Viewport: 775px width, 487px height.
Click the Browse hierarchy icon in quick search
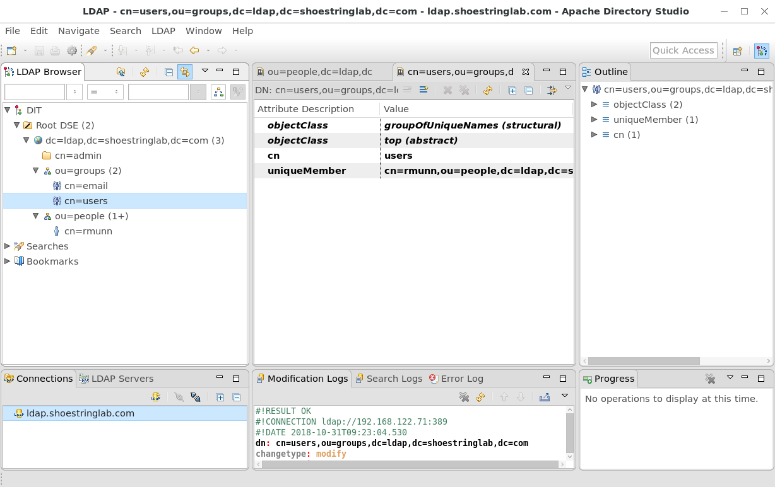coord(218,92)
